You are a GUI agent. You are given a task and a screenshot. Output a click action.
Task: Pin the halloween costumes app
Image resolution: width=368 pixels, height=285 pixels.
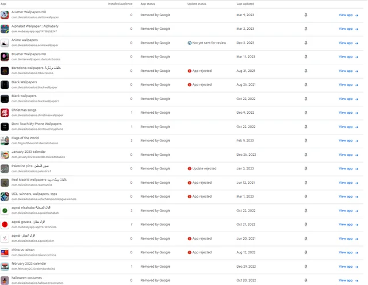coord(305,280)
